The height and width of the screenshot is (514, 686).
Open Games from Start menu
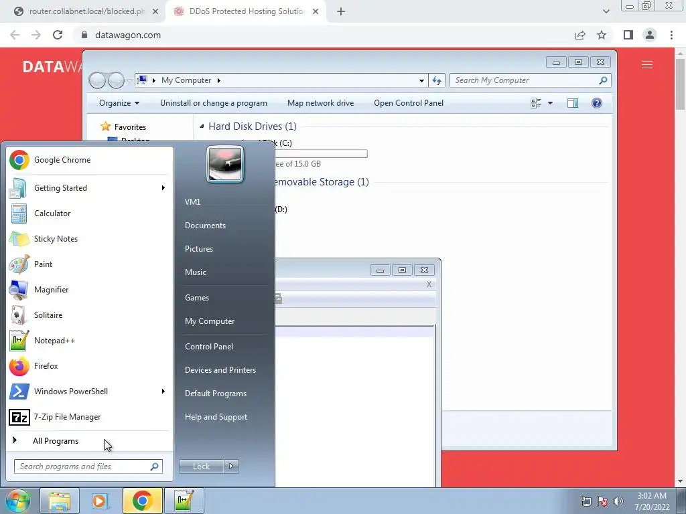coord(197,298)
